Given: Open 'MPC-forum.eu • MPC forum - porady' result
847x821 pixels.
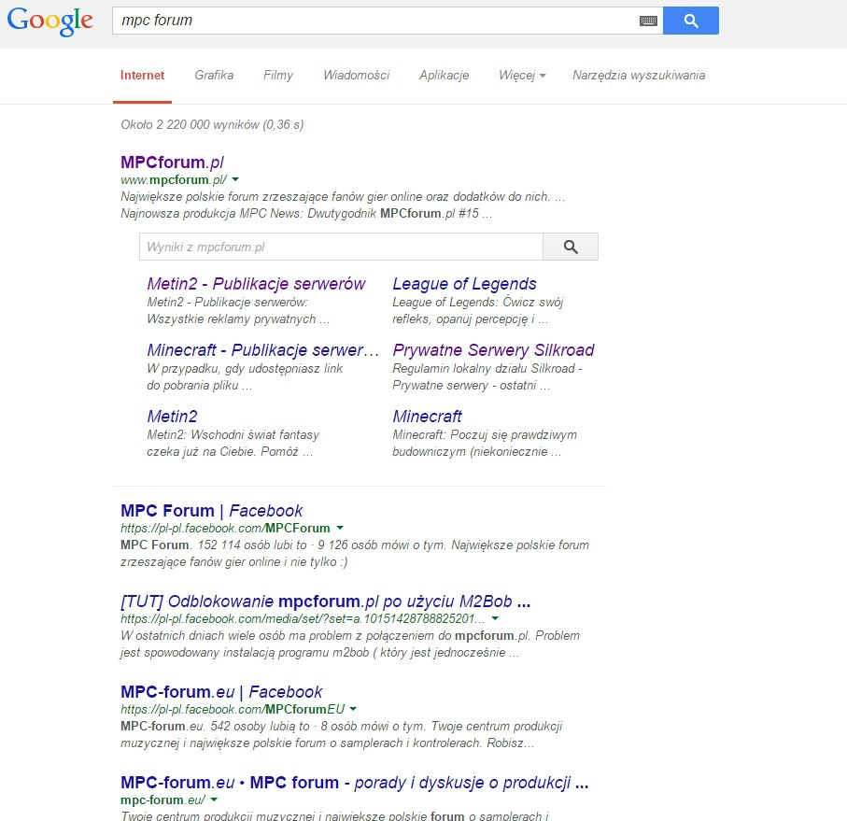Looking at the screenshot, I should coord(354,783).
